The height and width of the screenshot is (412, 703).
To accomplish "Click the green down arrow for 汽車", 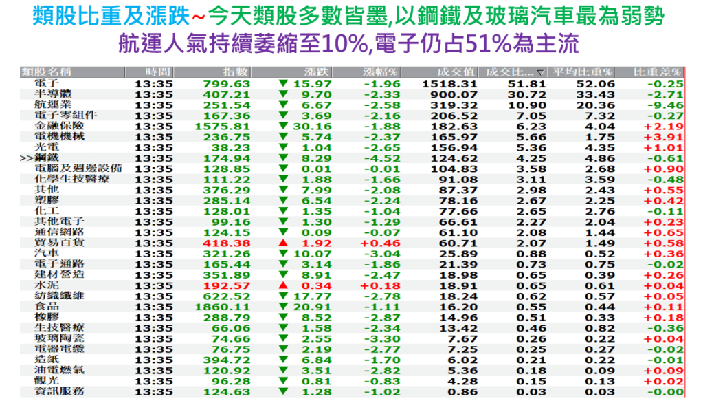I will pyautogui.click(x=282, y=253).
